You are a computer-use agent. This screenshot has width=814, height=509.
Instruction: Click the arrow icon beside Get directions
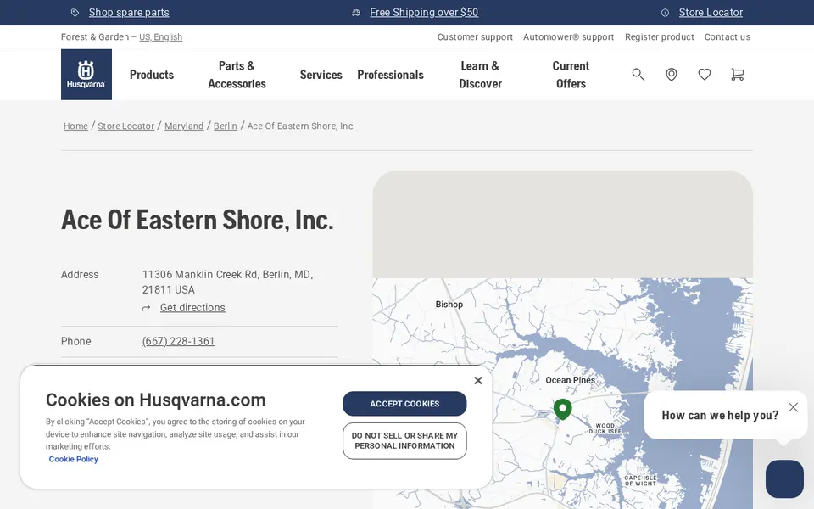(147, 308)
